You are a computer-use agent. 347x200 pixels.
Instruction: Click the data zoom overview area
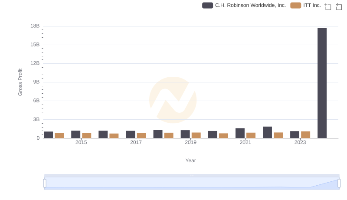click(x=192, y=184)
